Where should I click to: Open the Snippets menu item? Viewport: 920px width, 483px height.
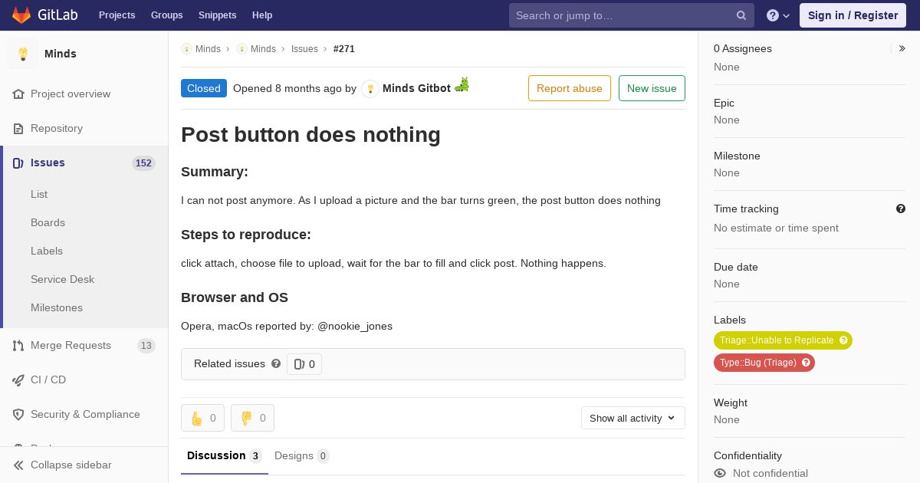(x=218, y=15)
